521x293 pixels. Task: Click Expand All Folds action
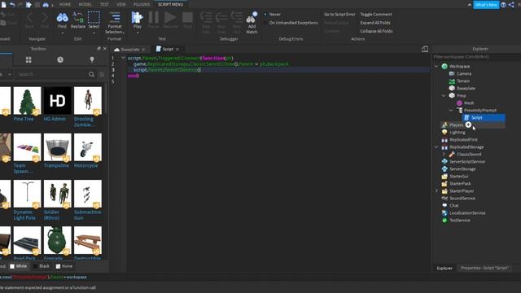coord(375,23)
